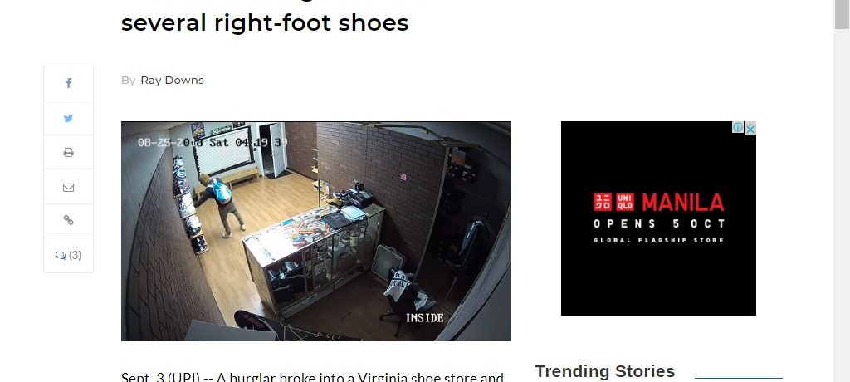Open the comments (3) section
This screenshot has height=382, width=850.
(68, 255)
